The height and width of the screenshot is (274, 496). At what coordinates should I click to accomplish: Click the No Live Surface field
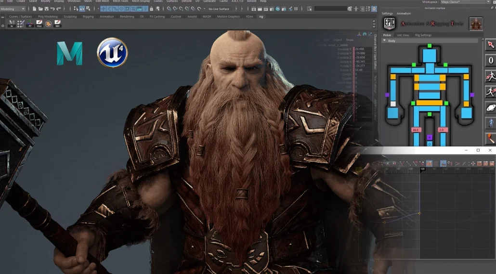coord(219,9)
